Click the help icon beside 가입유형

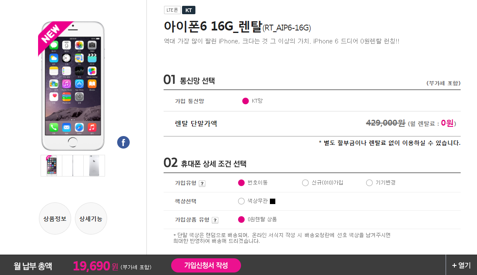click(x=202, y=183)
